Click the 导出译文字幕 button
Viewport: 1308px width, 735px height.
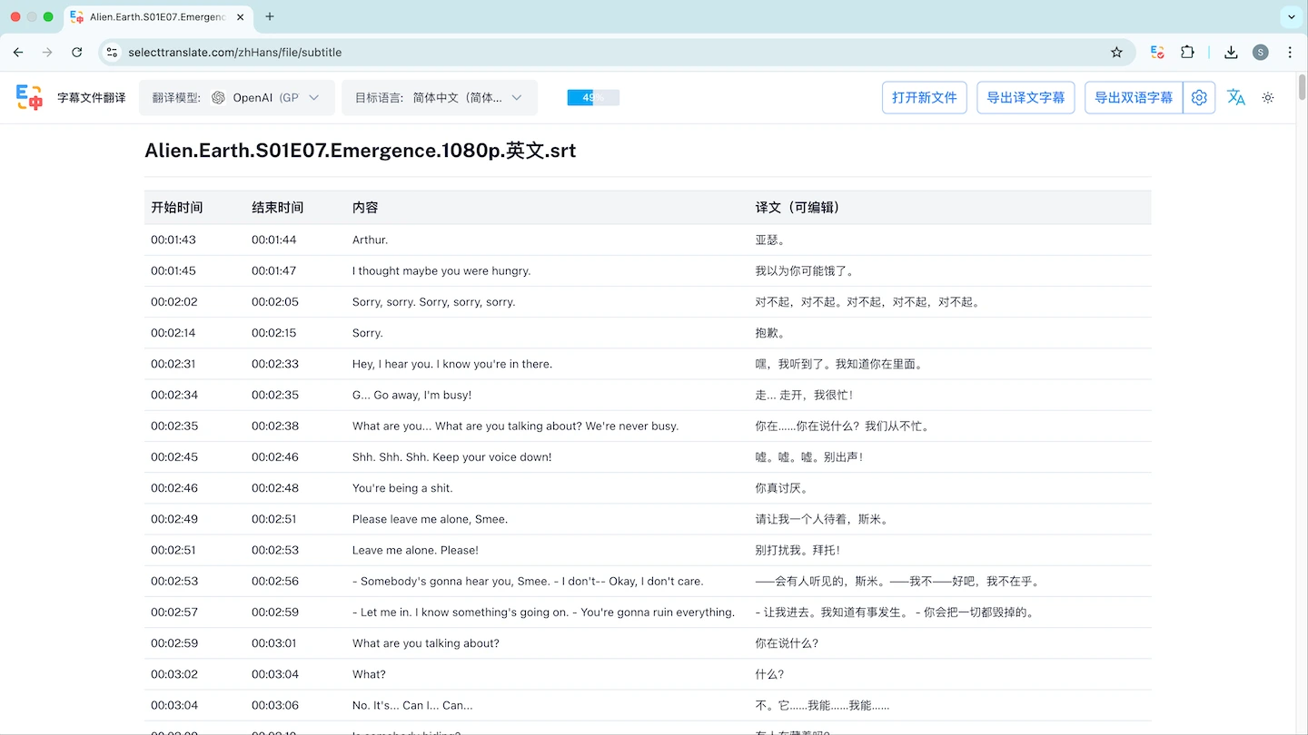pos(1026,97)
